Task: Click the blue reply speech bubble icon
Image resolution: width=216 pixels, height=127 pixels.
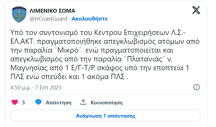Action: click(38, 102)
